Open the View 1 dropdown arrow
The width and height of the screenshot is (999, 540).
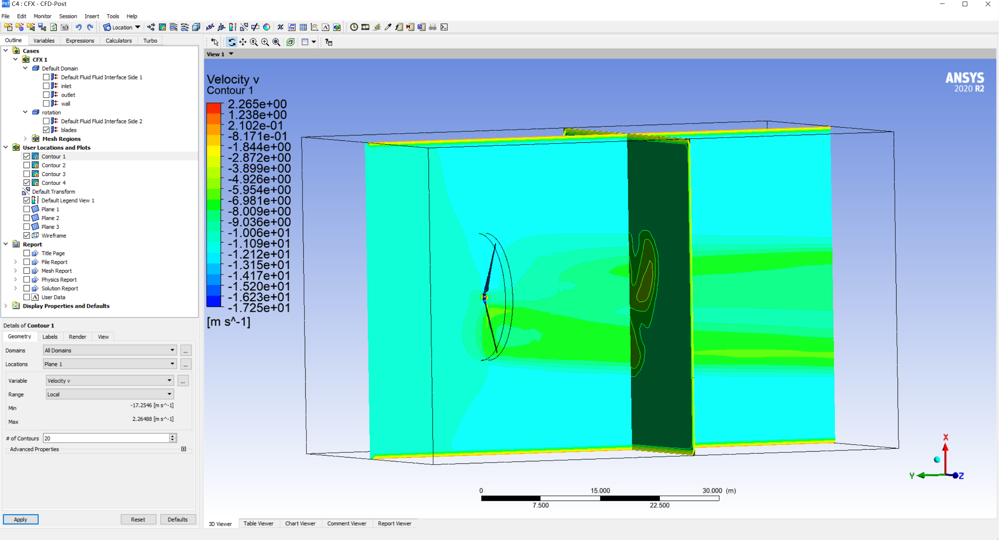[231, 54]
